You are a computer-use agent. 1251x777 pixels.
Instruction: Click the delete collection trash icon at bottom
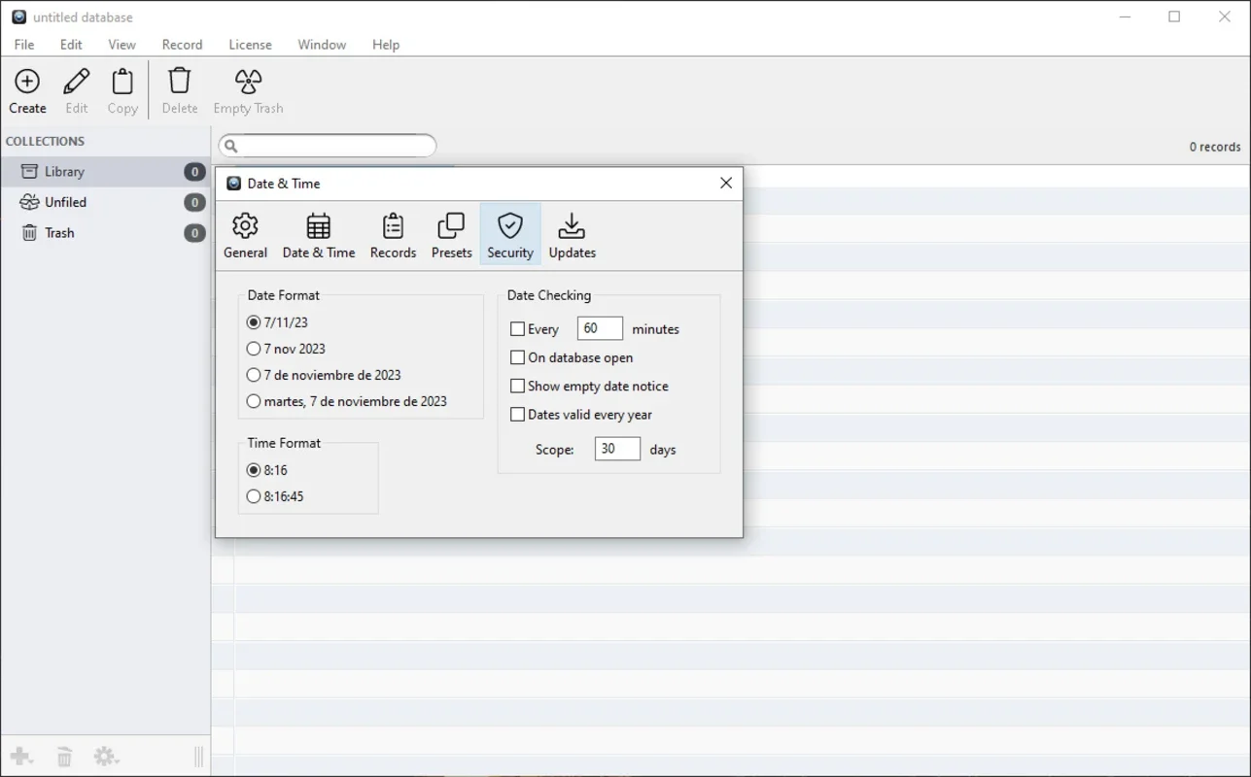point(64,757)
